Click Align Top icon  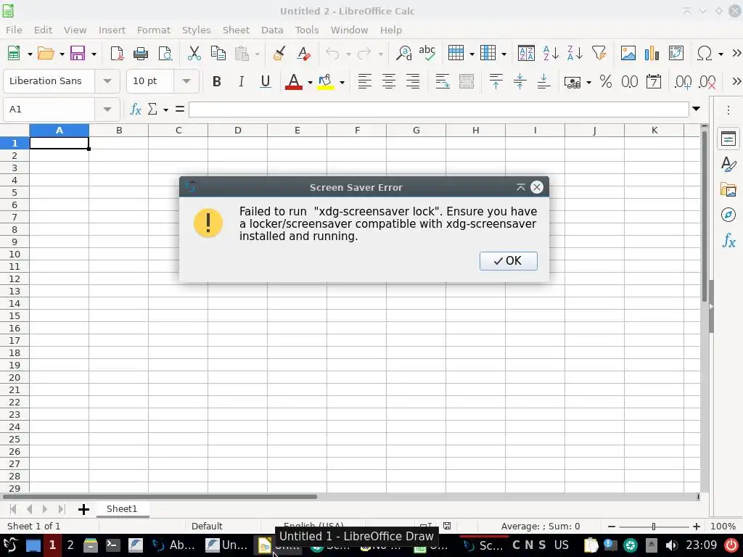496,81
